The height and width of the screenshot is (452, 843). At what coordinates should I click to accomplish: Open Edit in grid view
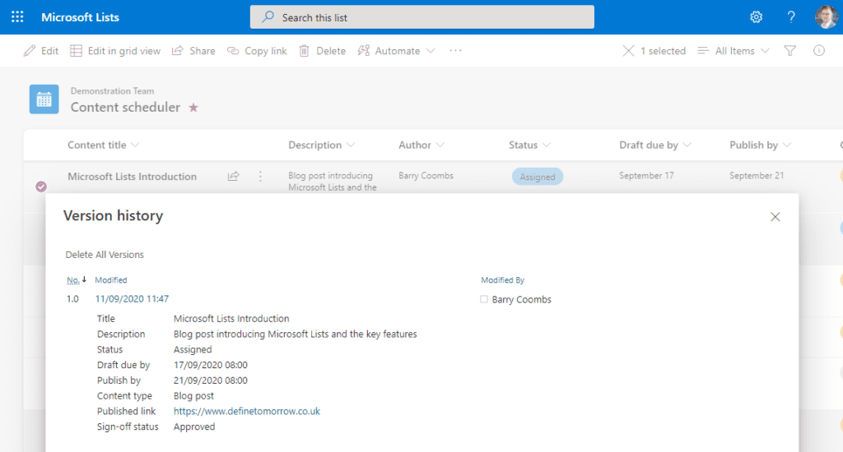115,51
